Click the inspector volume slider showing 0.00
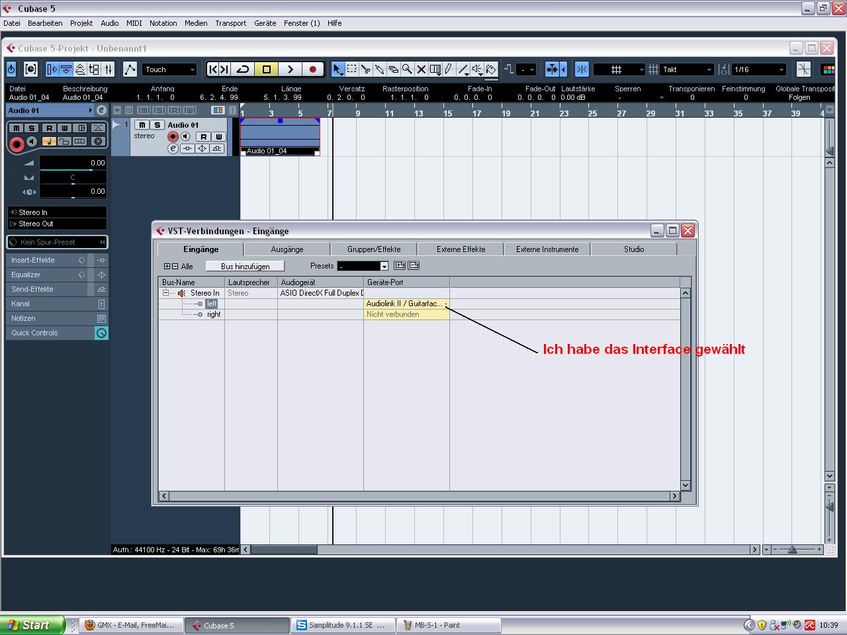The image size is (847, 635). tap(73, 163)
